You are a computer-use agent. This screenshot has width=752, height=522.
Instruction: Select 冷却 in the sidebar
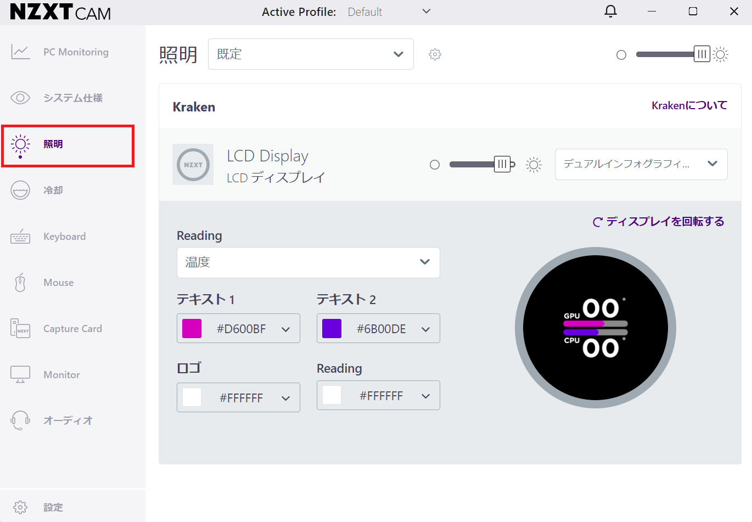click(72, 190)
